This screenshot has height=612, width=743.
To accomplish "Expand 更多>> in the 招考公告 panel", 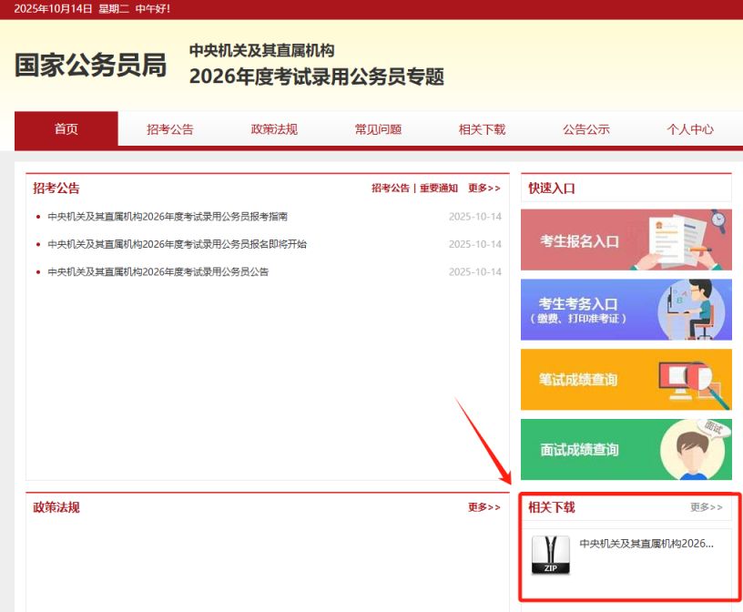I will (484, 189).
